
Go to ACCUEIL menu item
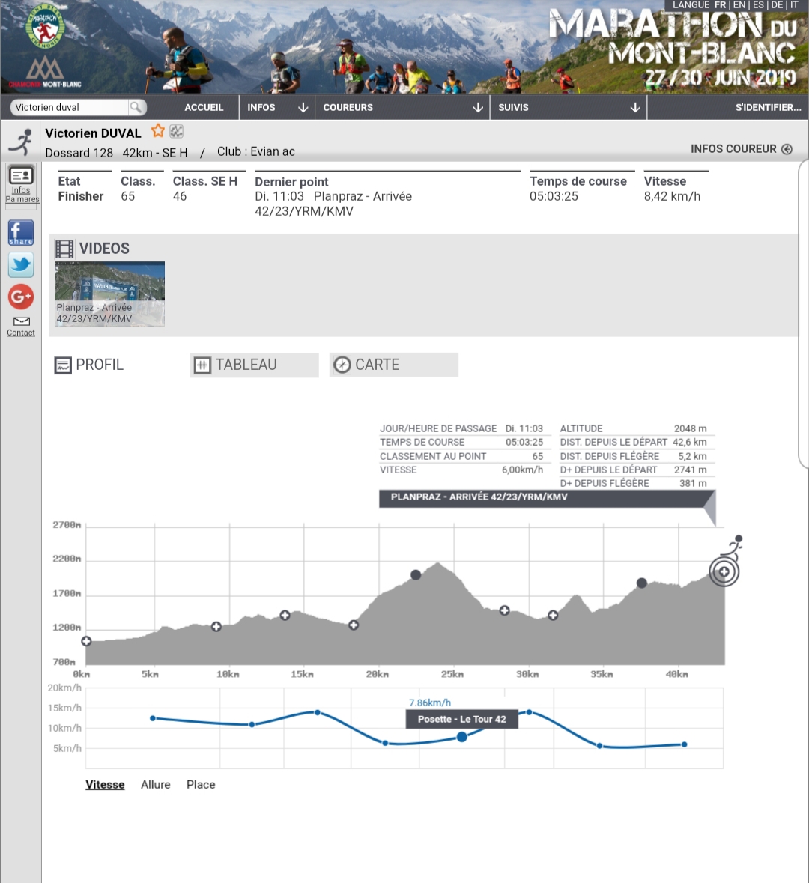coord(204,107)
